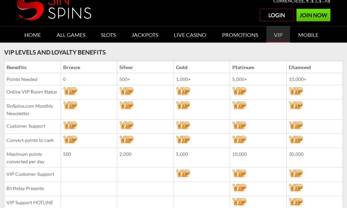Open the SLOTS menu item

pos(108,35)
